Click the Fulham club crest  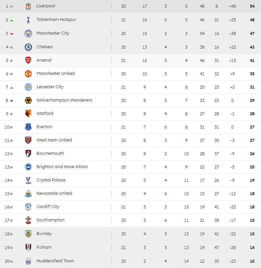(28, 247)
